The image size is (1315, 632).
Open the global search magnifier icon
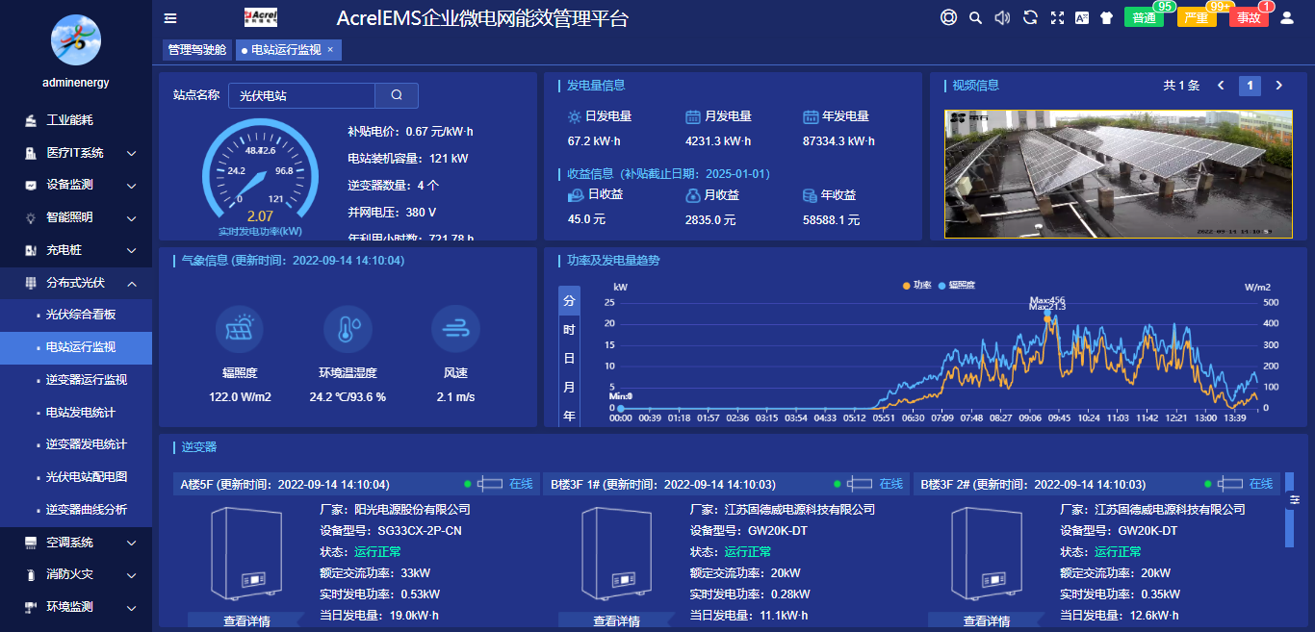pos(974,16)
